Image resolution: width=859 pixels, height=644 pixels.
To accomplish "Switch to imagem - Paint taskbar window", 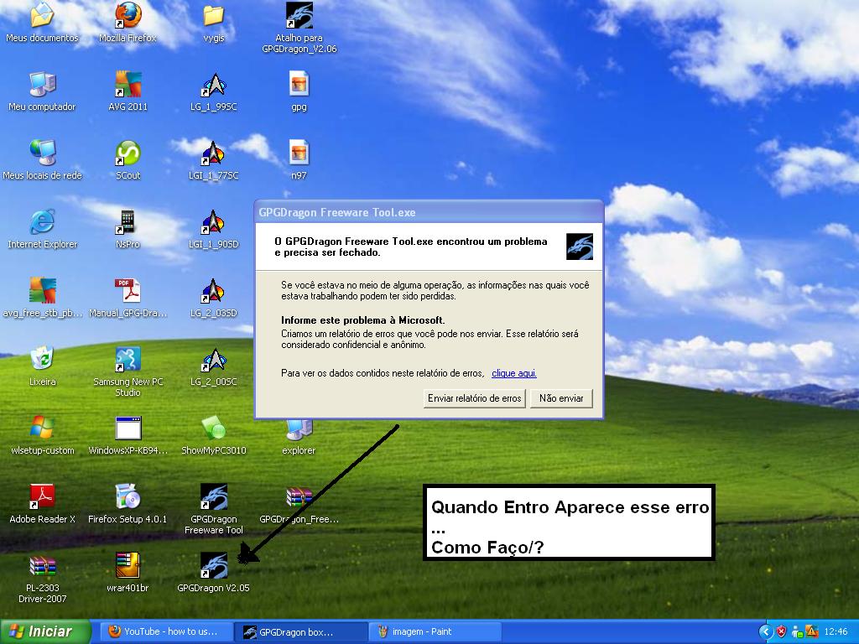I will coord(435,631).
